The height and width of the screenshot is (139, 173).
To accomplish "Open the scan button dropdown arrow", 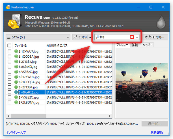I will click(x=90, y=37).
